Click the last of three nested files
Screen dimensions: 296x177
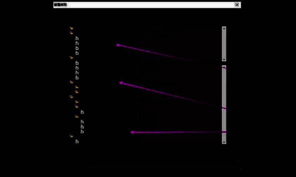tap(82, 132)
